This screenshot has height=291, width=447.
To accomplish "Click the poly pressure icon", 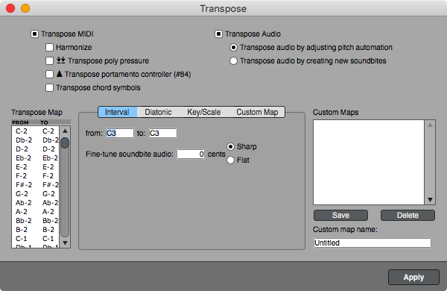I will [x=61, y=60].
